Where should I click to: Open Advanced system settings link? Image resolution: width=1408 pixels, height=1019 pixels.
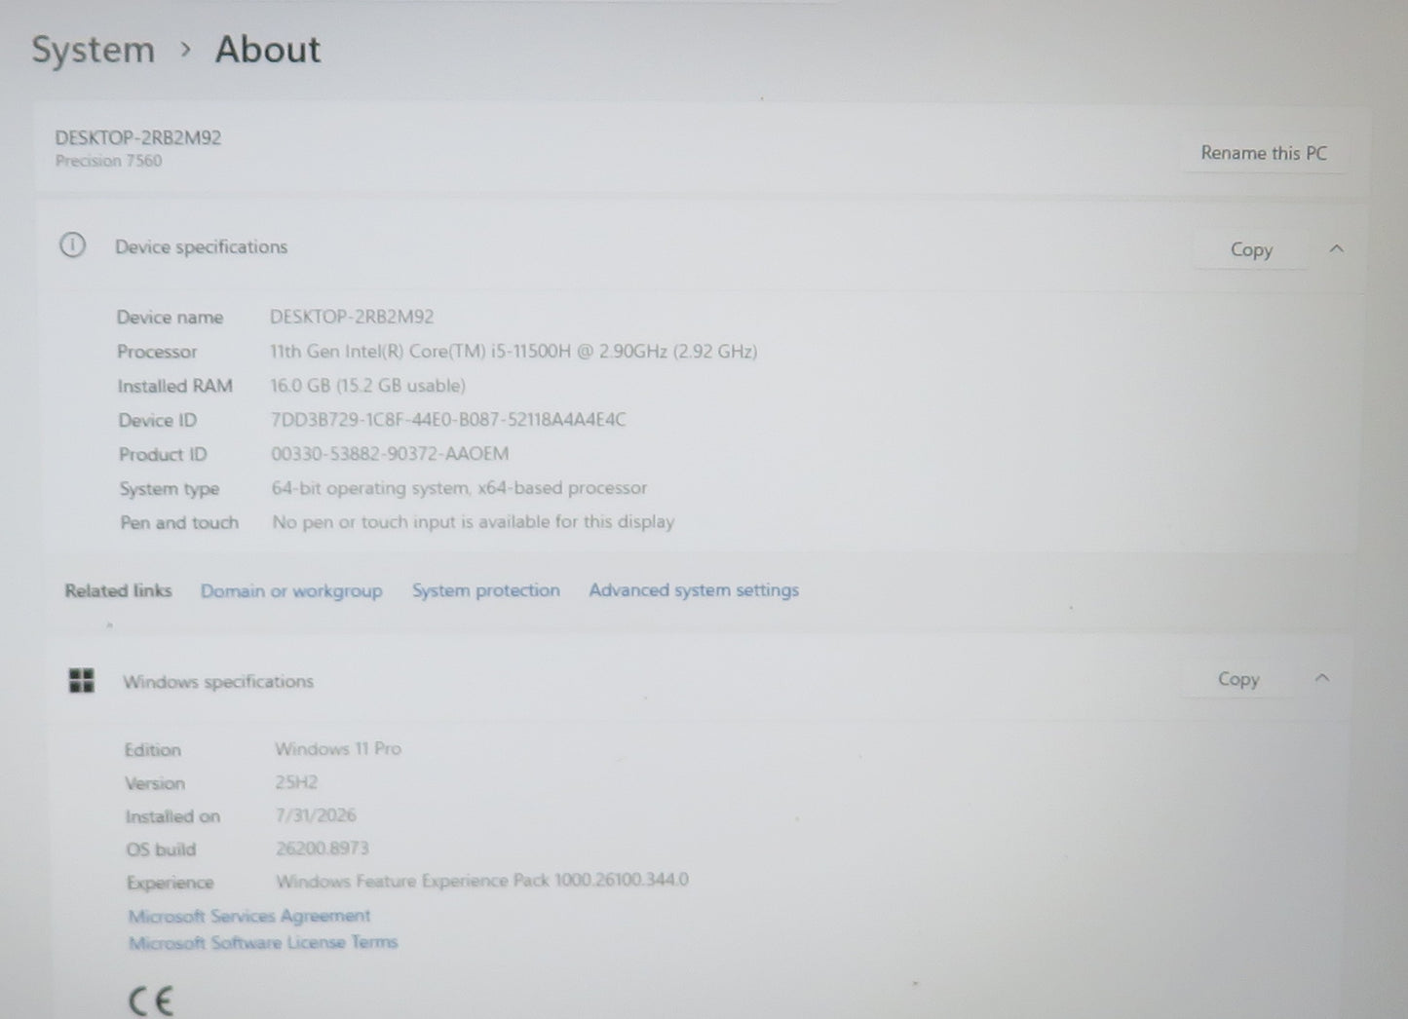[x=694, y=589]
